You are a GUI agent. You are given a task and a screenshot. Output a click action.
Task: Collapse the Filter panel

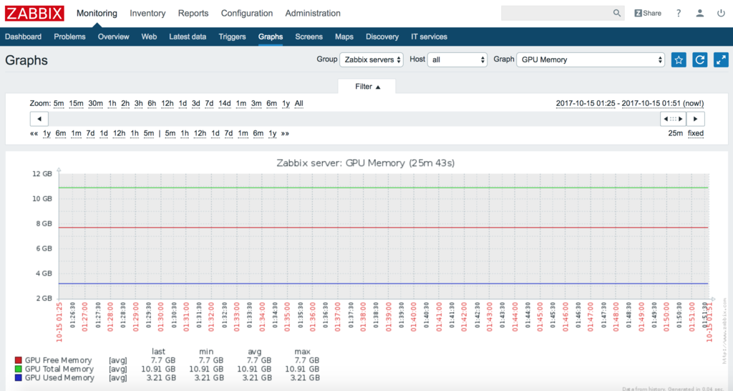(x=367, y=87)
